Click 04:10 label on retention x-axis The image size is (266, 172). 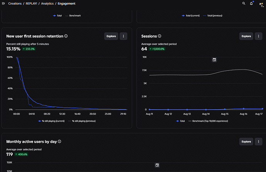pos(32,114)
